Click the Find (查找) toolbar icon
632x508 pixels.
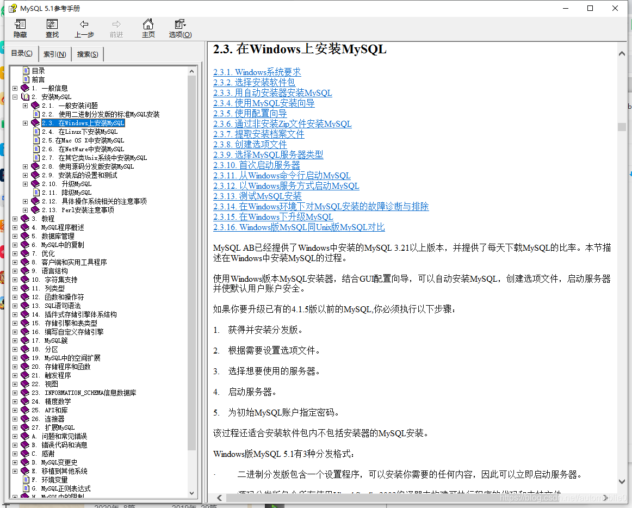point(52,24)
